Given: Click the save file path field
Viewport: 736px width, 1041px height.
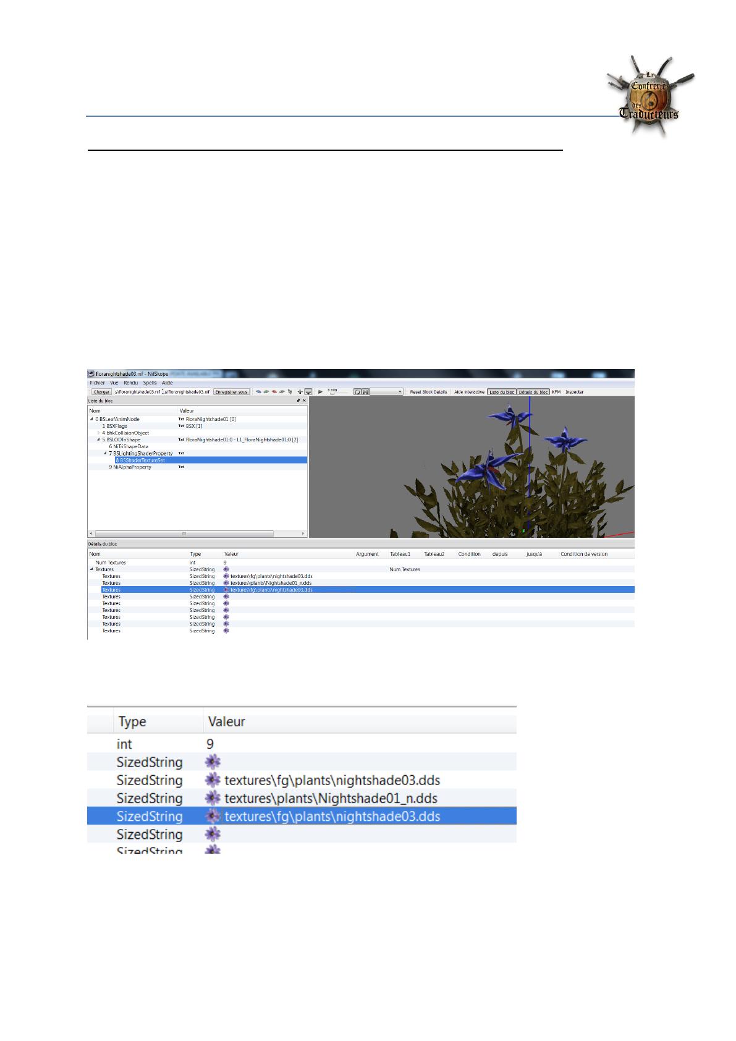Looking at the screenshot, I should [187, 392].
